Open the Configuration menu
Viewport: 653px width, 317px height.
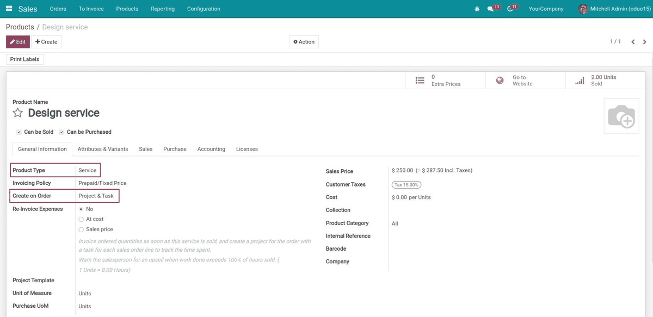point(204,9)
